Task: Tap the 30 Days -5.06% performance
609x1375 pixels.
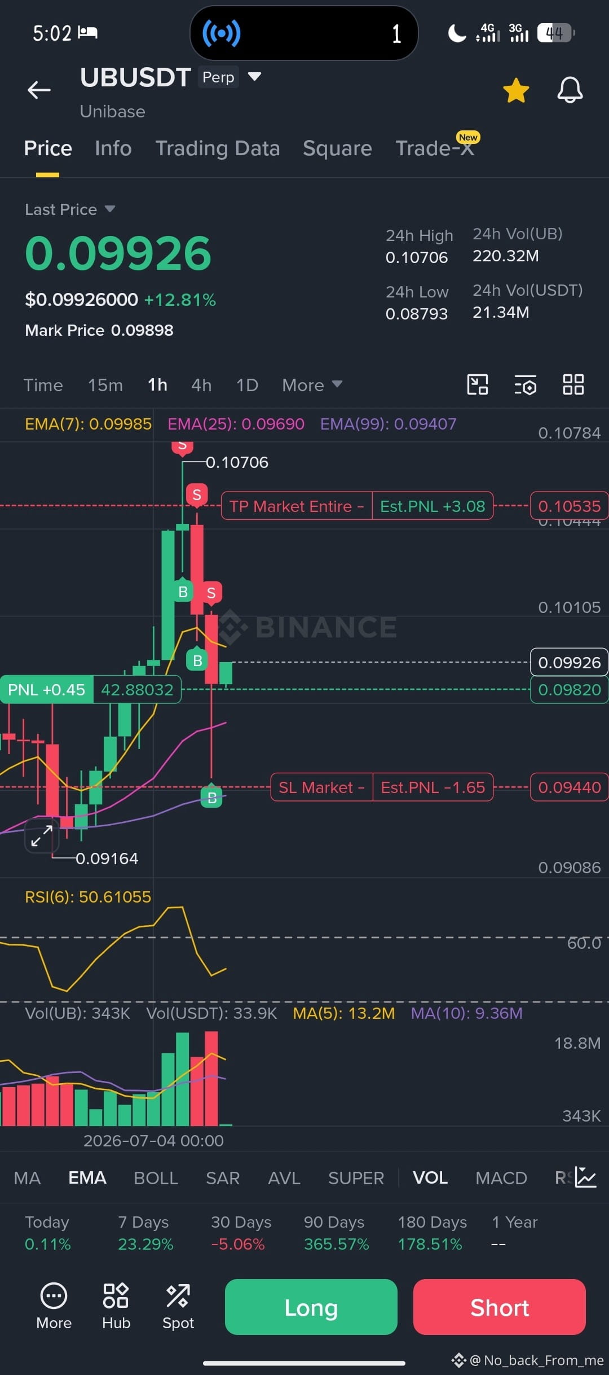Action: pos(241,1233)
